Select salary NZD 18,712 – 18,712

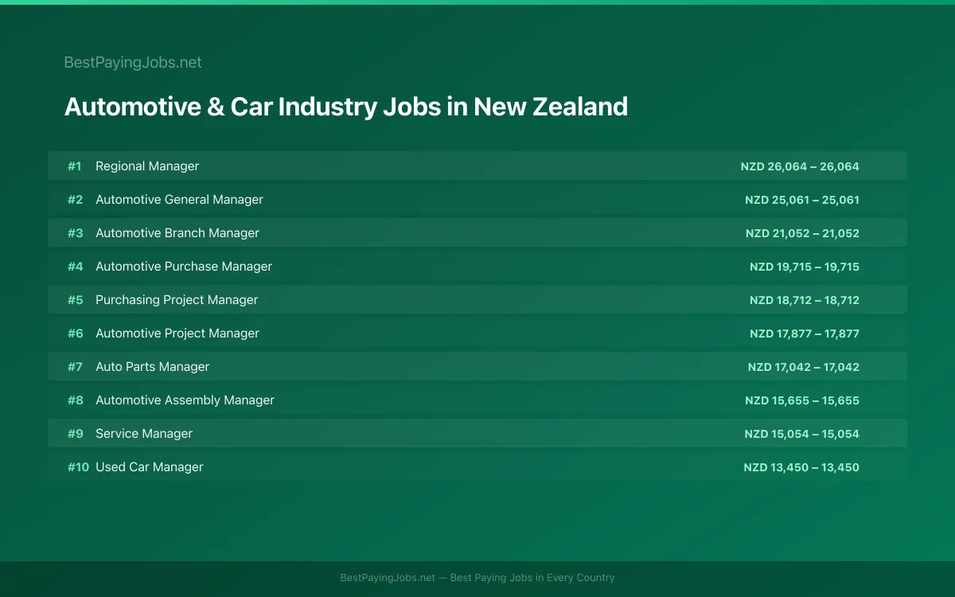point(805,300)
